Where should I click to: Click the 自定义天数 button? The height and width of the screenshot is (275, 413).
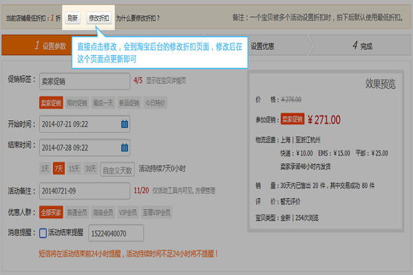click(117, 169)
